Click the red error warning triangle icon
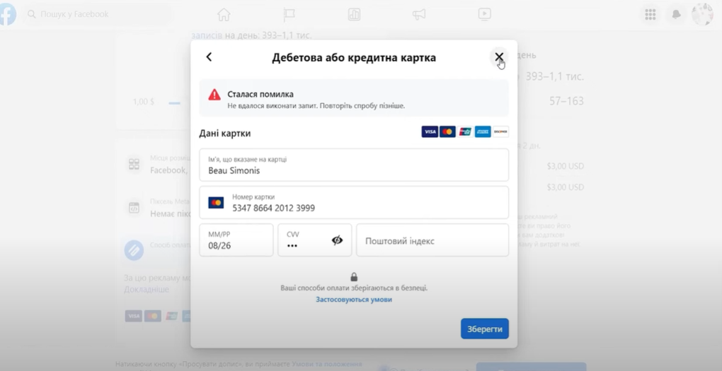Image resolution: width=722 pixels, height=371 pixels. [x=214, y=94]
